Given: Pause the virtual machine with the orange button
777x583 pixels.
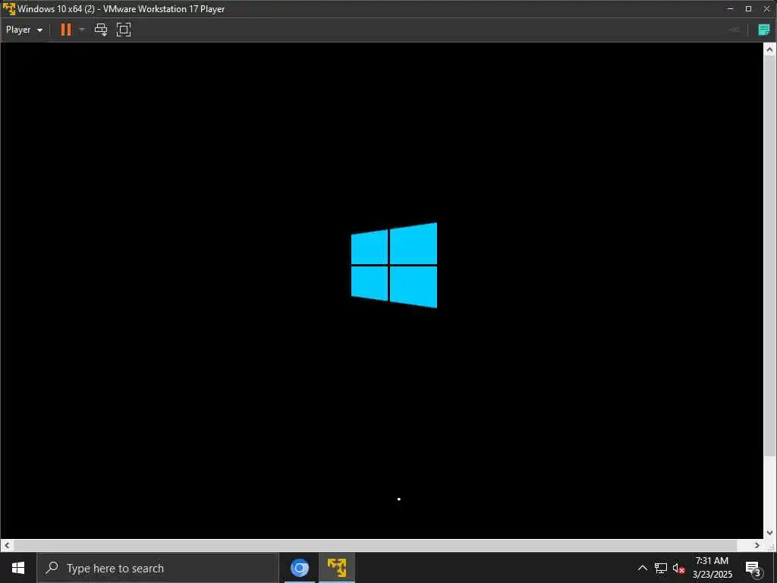Looking at the screenshot, I should pyautogui.click(x=66, y=30).
